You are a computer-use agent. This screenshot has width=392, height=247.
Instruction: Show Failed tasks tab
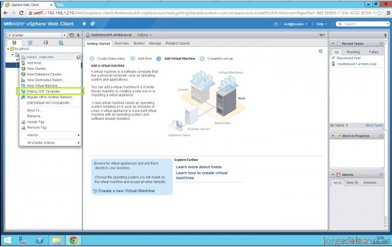[374, 52]
